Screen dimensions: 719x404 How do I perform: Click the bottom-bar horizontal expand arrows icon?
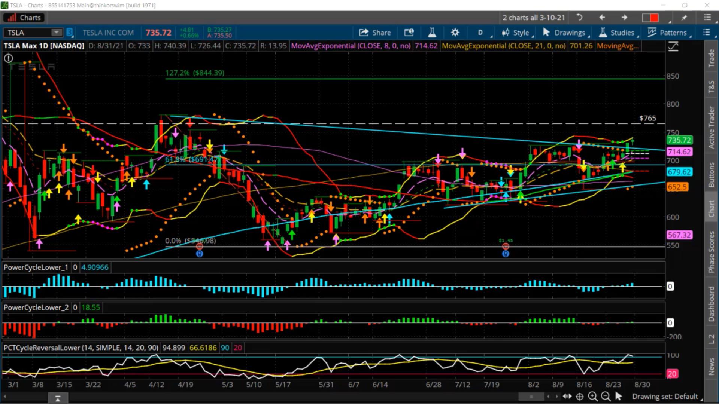(567, 397)
